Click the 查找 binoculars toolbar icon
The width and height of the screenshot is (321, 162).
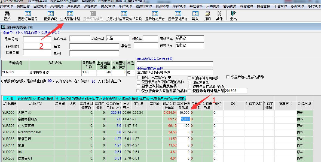[x=7, y=14]
